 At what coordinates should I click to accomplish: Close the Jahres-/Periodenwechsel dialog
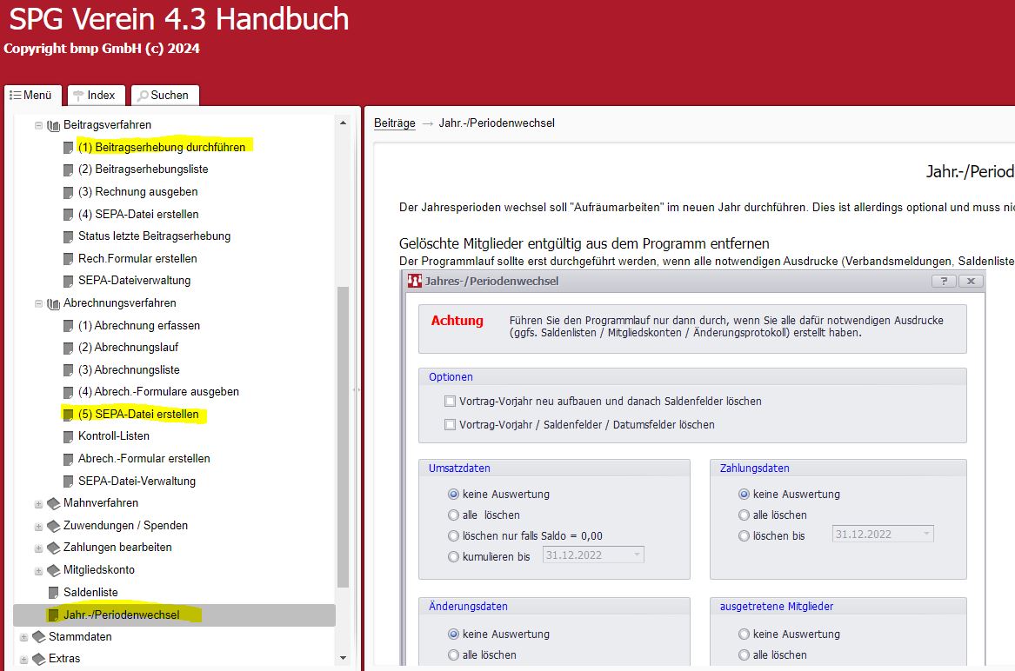coord(971,281)
